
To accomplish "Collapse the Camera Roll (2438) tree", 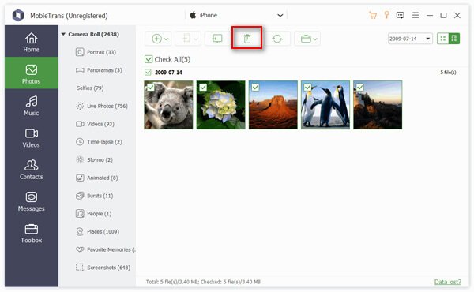I will coord(63,34).
